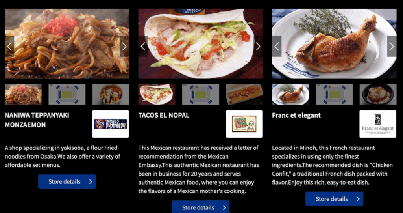The image size is (403, 213).
Task: Select the rice bowl thumbnail
Action: coord(378,94)
